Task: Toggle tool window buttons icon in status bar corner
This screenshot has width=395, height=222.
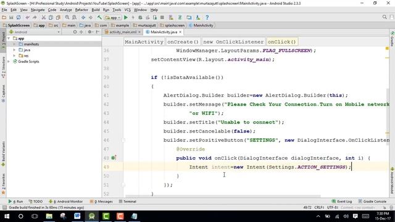Action: [x=4, y=207]
